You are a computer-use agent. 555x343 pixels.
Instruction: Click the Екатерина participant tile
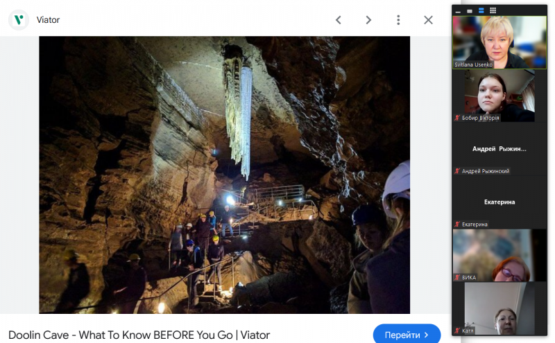(x=499, y=202)
